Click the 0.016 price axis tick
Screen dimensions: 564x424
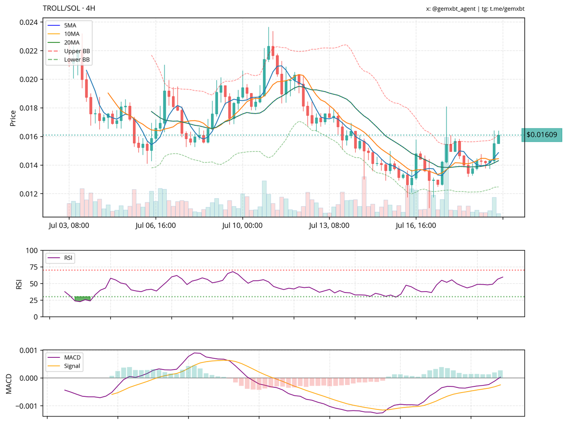pos(29,137)
